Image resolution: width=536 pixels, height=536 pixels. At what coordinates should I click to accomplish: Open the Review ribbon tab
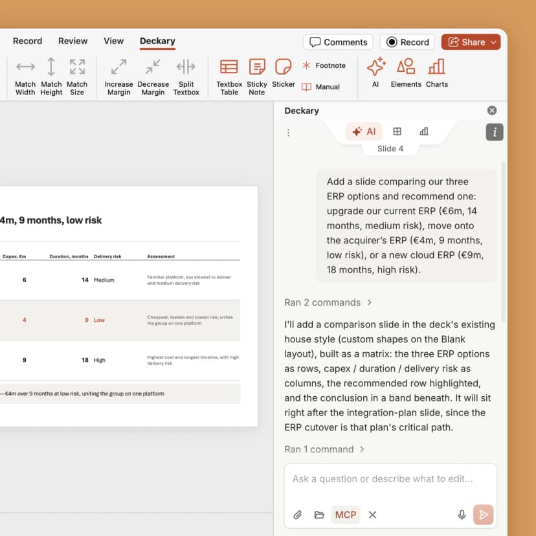tap(73, 41)
